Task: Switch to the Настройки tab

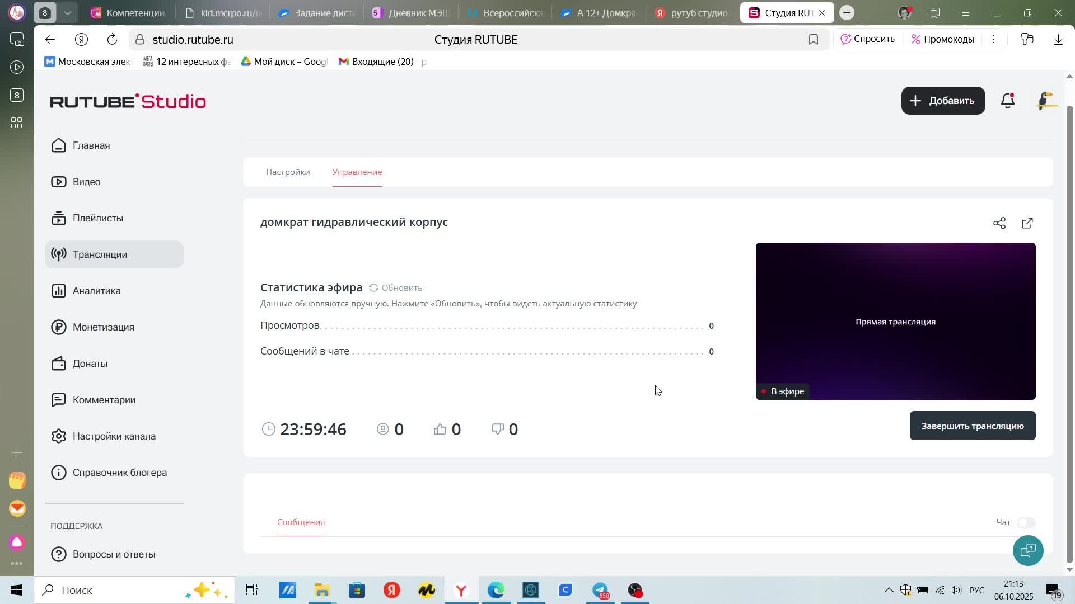Action: (288, 172)
